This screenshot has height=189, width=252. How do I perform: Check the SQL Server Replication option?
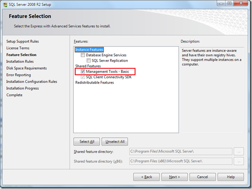point(88,61)
